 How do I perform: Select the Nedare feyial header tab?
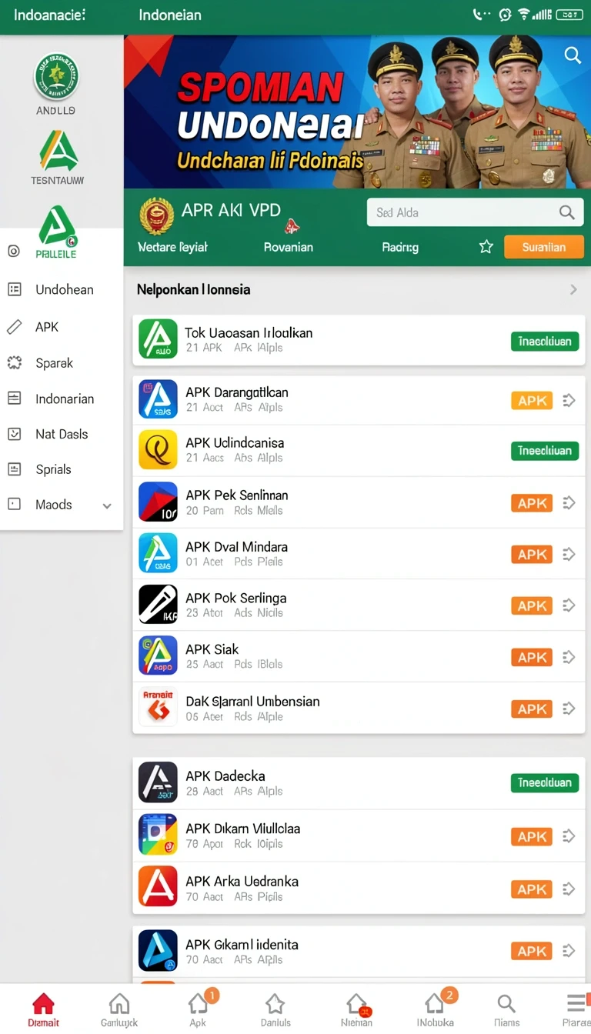coord(172,248)
